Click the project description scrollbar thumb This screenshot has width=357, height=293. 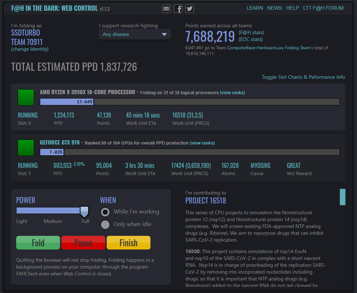[342, 197]
